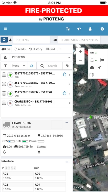Open the map type icon

[92, 74]
